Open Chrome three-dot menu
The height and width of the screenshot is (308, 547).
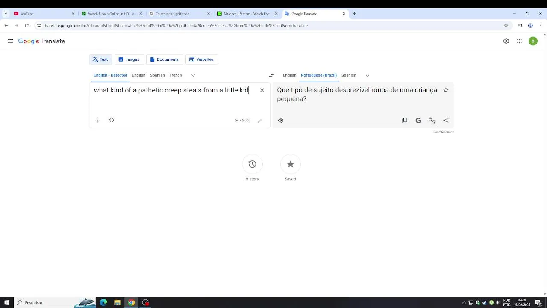[541, 26]
